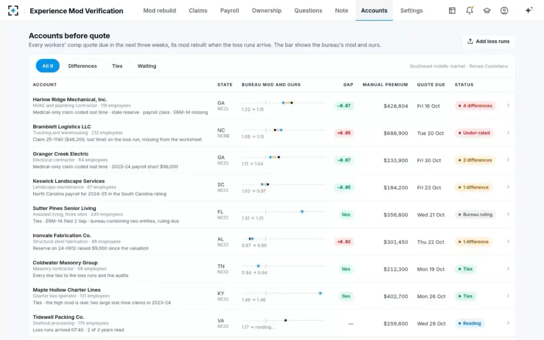Open notifications bell icon

(x=469, y=10)
